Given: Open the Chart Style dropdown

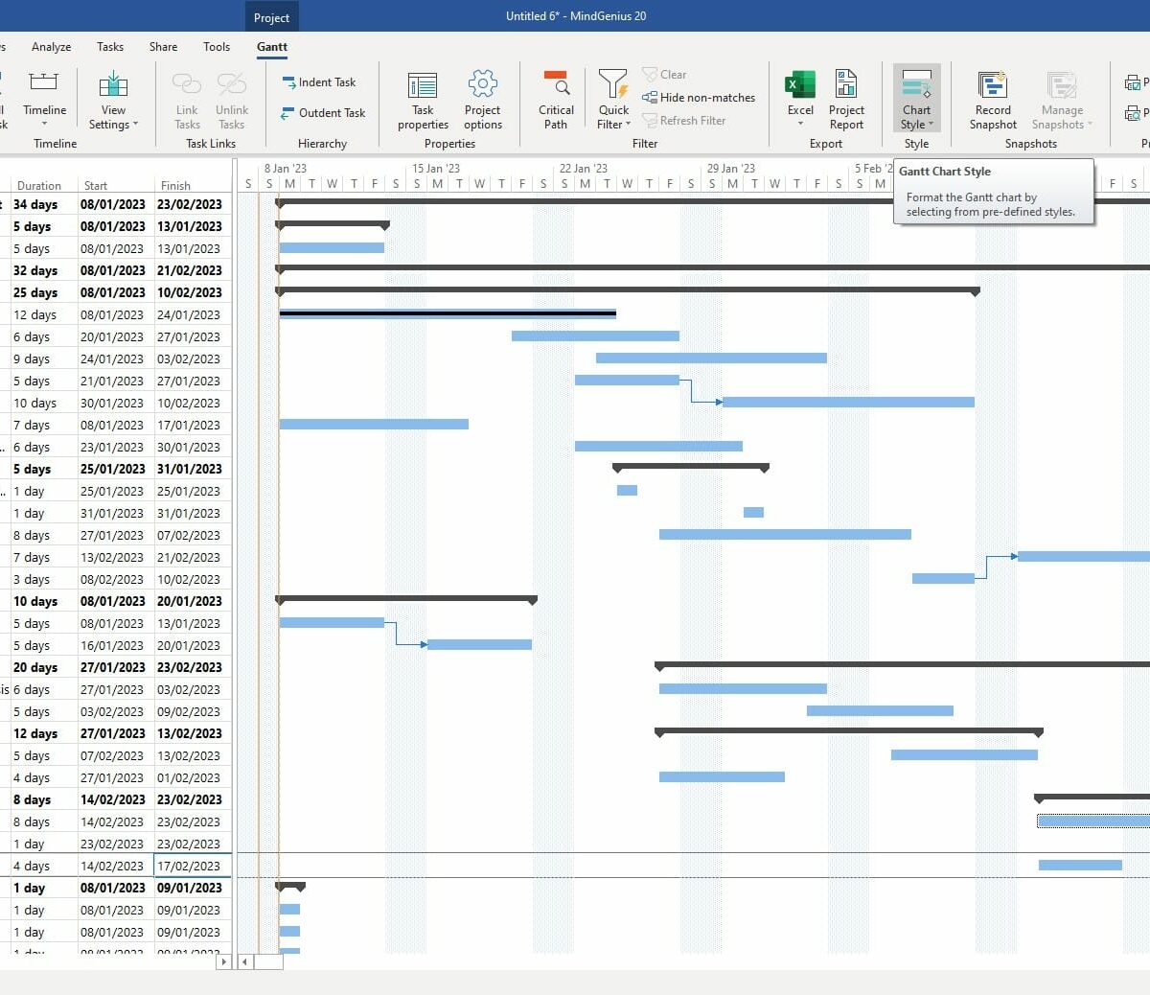Looking at the screenshot, I should (x=916, y=99).
